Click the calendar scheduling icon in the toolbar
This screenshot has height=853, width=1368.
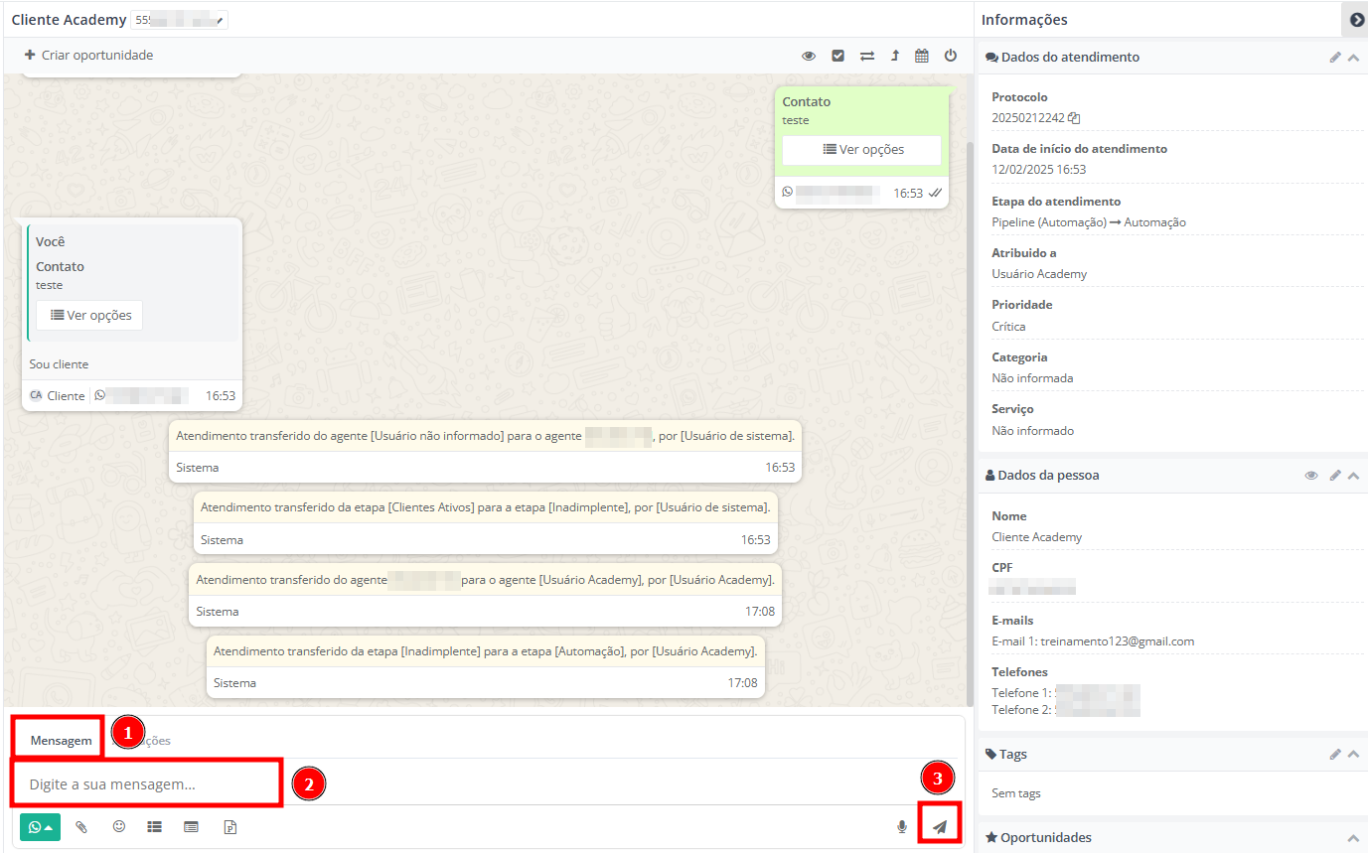pos(922,56)
